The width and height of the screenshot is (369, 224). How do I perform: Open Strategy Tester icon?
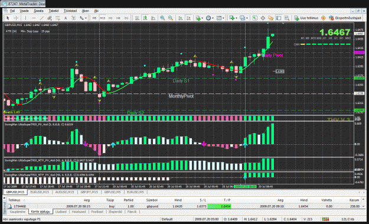click(286, 18)
